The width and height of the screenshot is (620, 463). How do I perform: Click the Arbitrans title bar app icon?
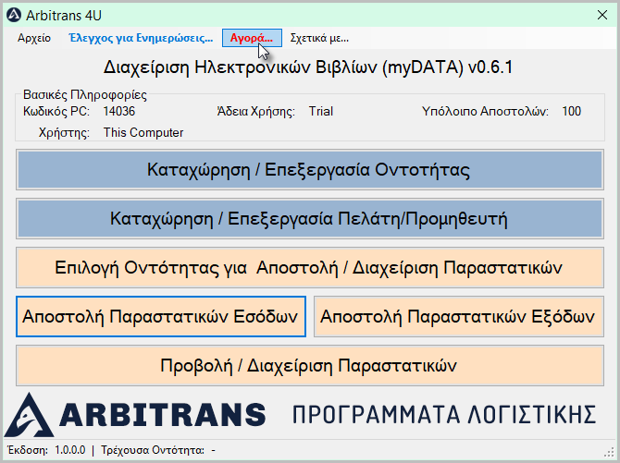[14, 16]
